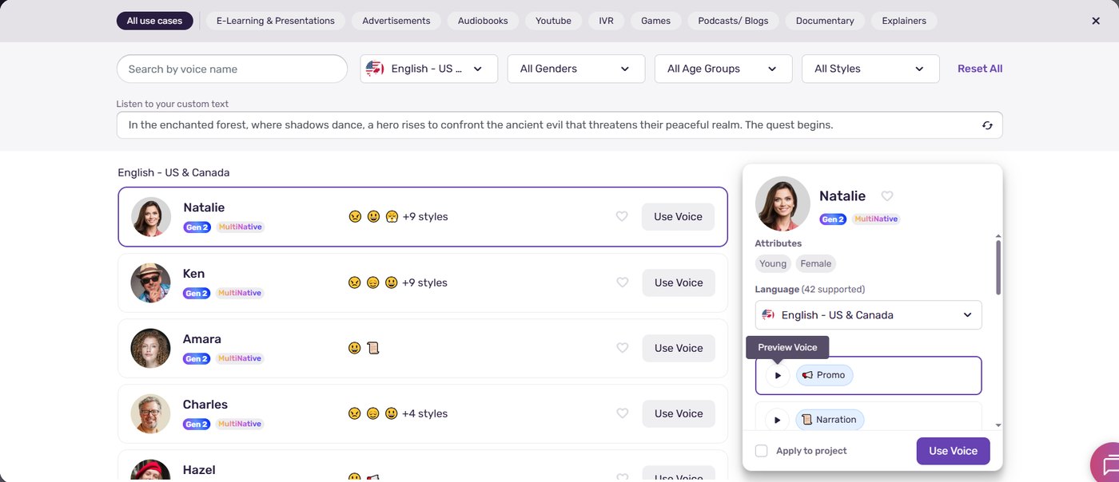Select the Documentary use case
This screenshot has width=1119, height=482.
[x=825, y=21]
